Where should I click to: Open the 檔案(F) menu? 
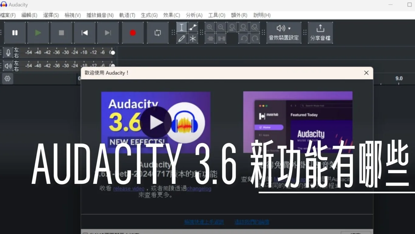pos(8,15)
